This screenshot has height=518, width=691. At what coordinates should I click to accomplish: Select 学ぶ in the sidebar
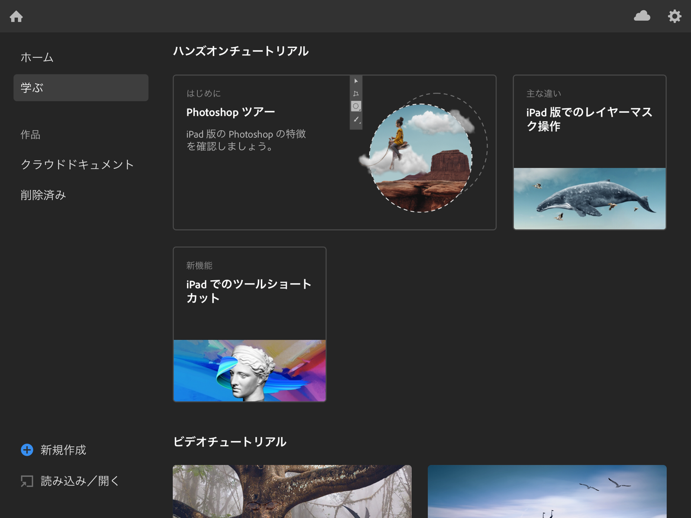[81, 88]
